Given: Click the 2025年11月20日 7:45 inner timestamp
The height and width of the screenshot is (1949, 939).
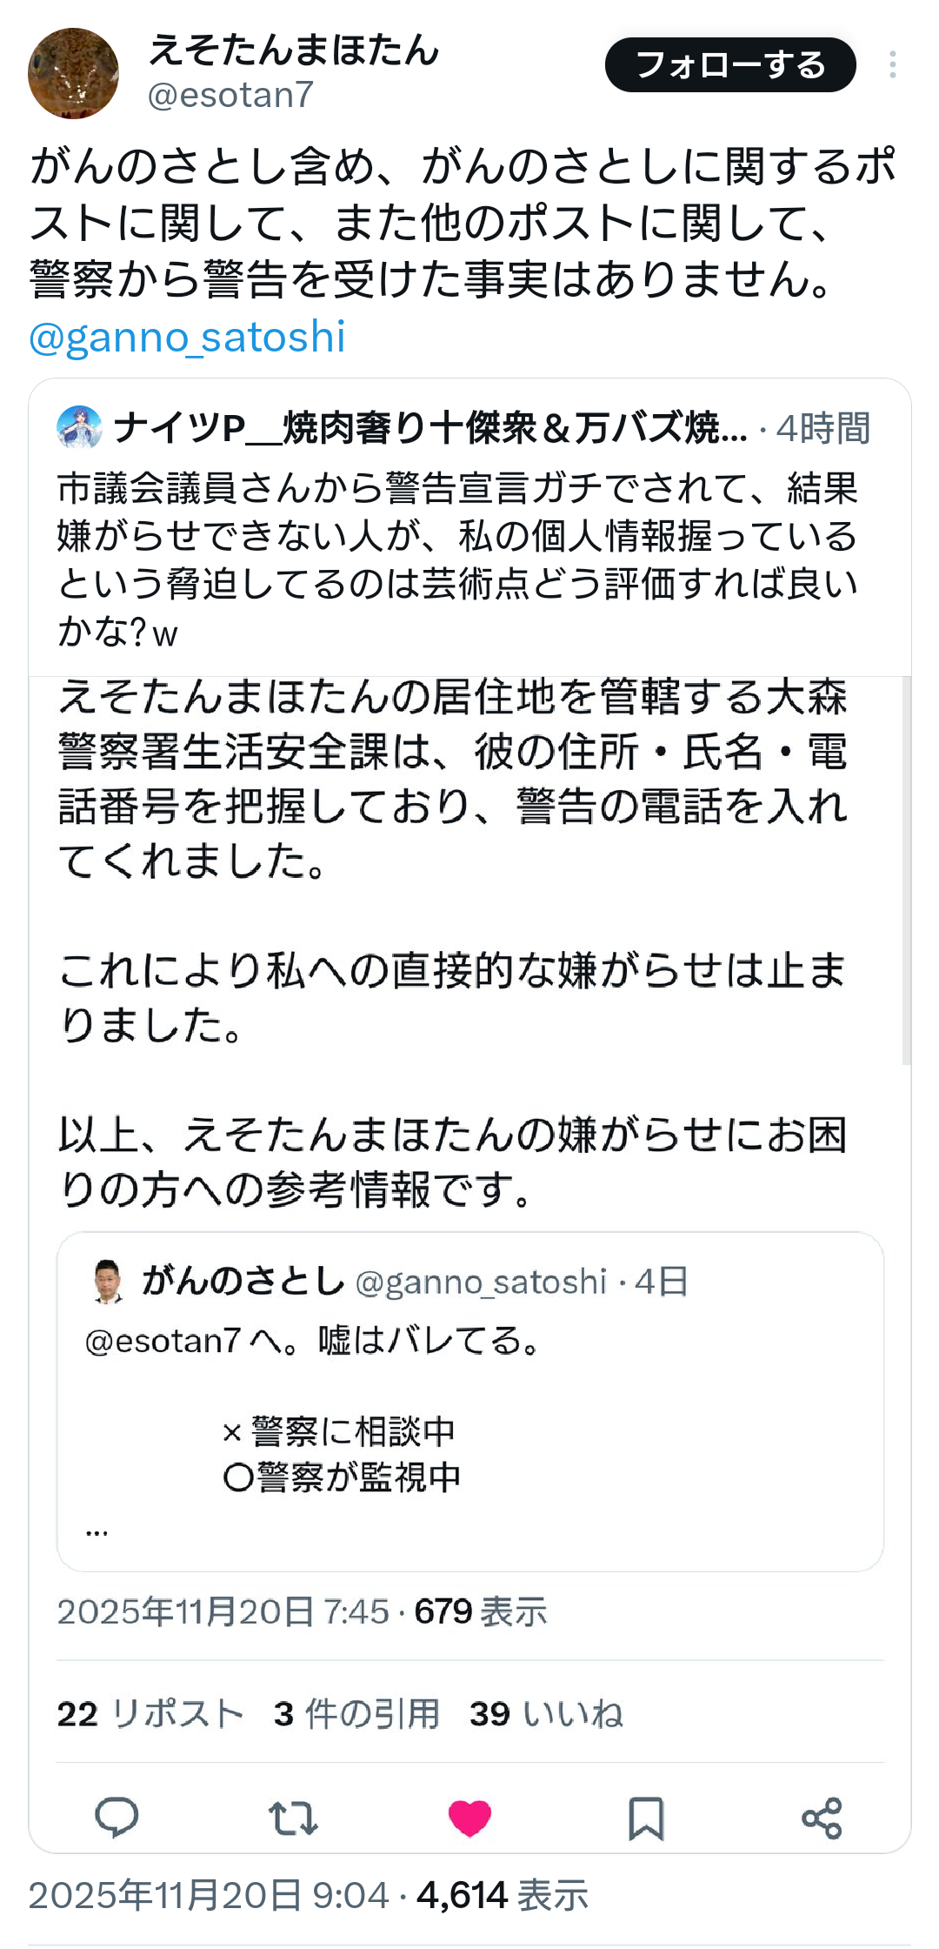Looking at the screenshot, I should point(223,1612).
